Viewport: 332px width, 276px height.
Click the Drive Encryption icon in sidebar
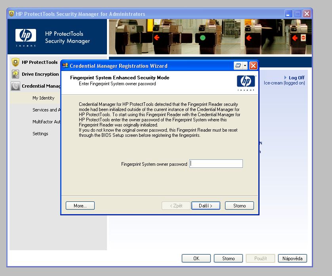tap(15, 74)
